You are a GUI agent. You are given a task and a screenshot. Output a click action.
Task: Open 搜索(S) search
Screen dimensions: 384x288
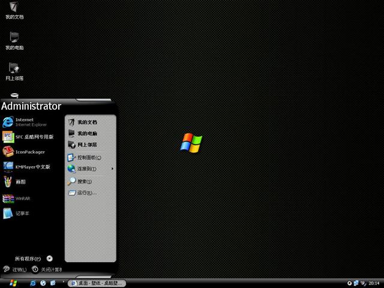pos(90,181)
